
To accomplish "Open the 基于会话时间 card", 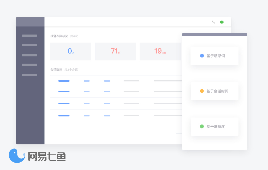I will (x=214, y=91).
